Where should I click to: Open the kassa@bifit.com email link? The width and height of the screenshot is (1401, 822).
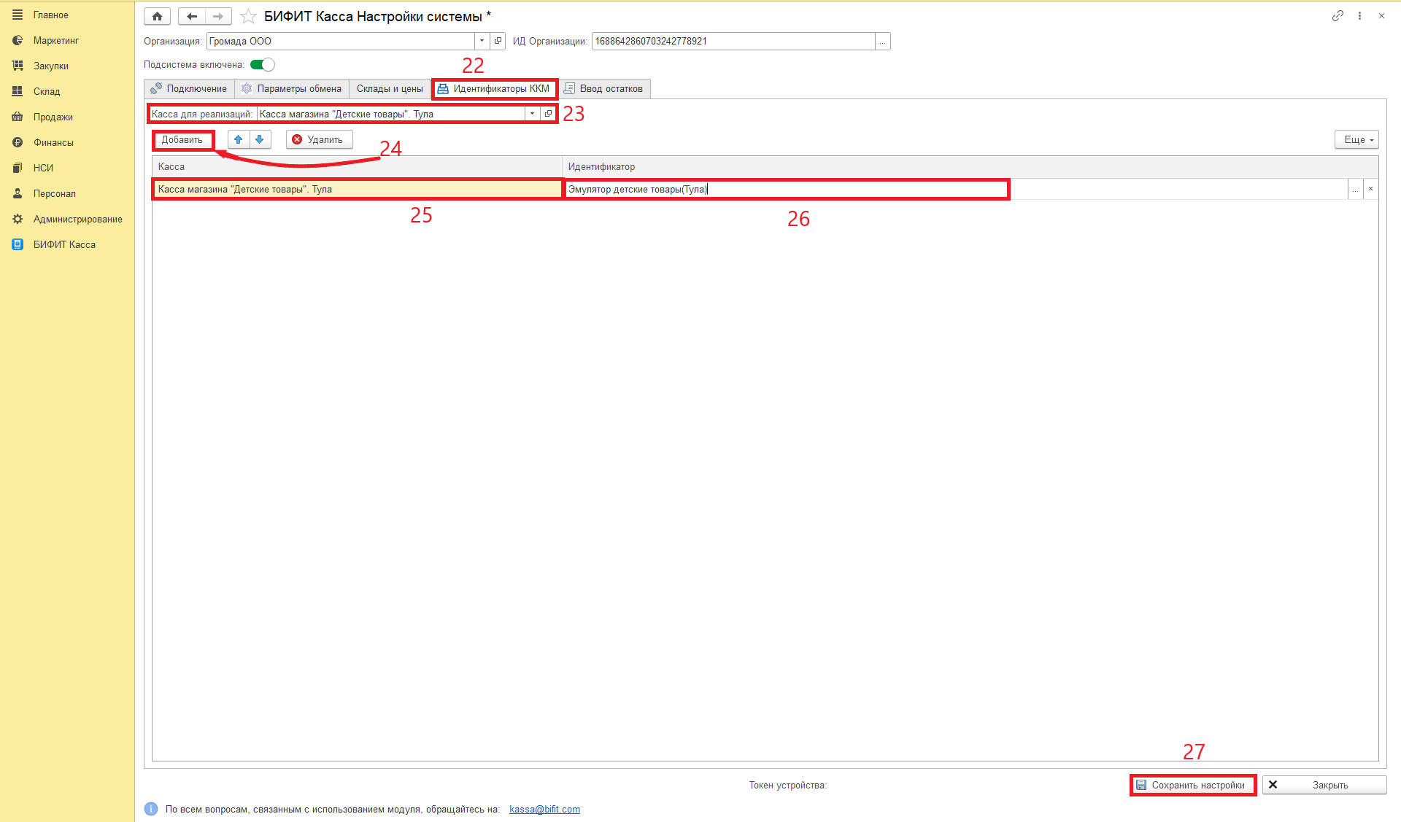click(x=544, y=809)
